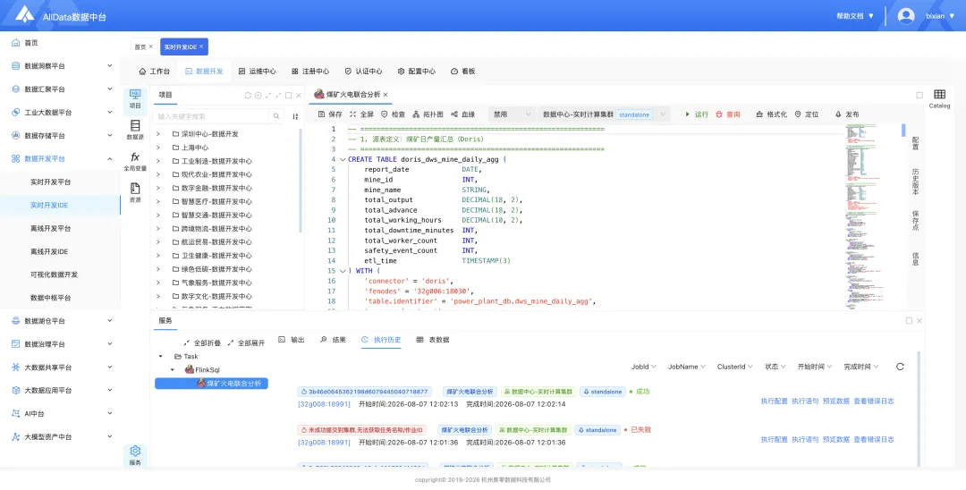This screenshot has width=966, height=490.
Task: Expand the 深圳中心-数据开发 tree node
Action: 158,134
